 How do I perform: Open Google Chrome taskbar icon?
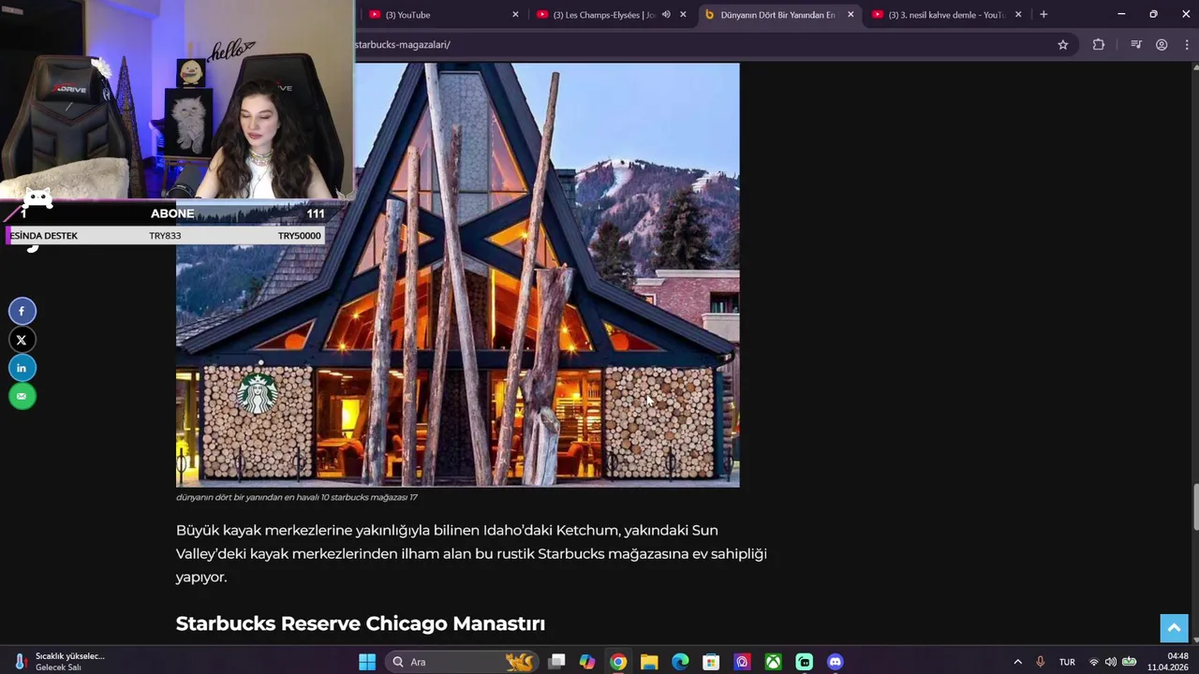point(618,662)
